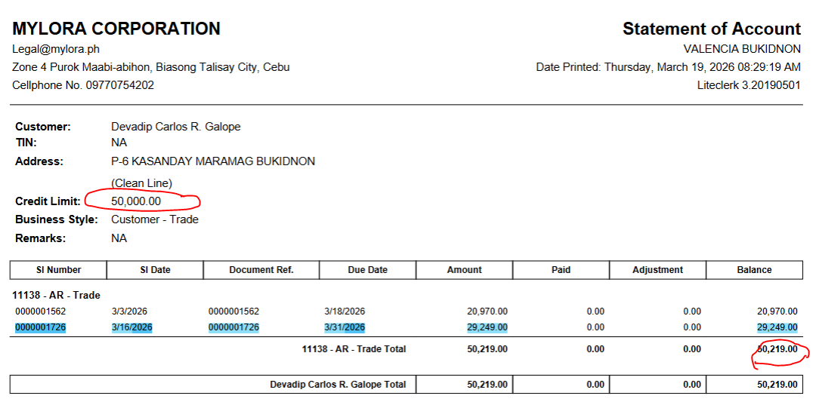Select the Document Ref. column header
Image resolution: width=816 pixels, height=405 pixels.
point(261,270)
